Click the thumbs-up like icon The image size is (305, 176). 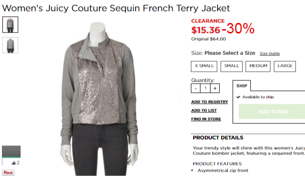13,163
